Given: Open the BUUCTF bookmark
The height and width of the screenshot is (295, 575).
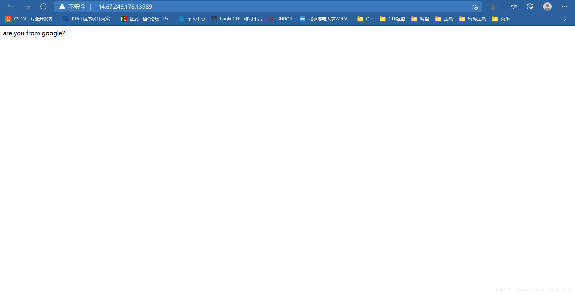Looking at the screenshot, I should click(281, 19).
